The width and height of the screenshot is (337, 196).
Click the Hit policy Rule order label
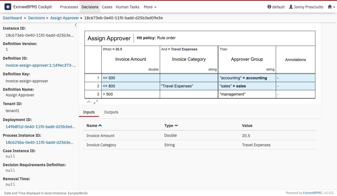coord(156,38)
